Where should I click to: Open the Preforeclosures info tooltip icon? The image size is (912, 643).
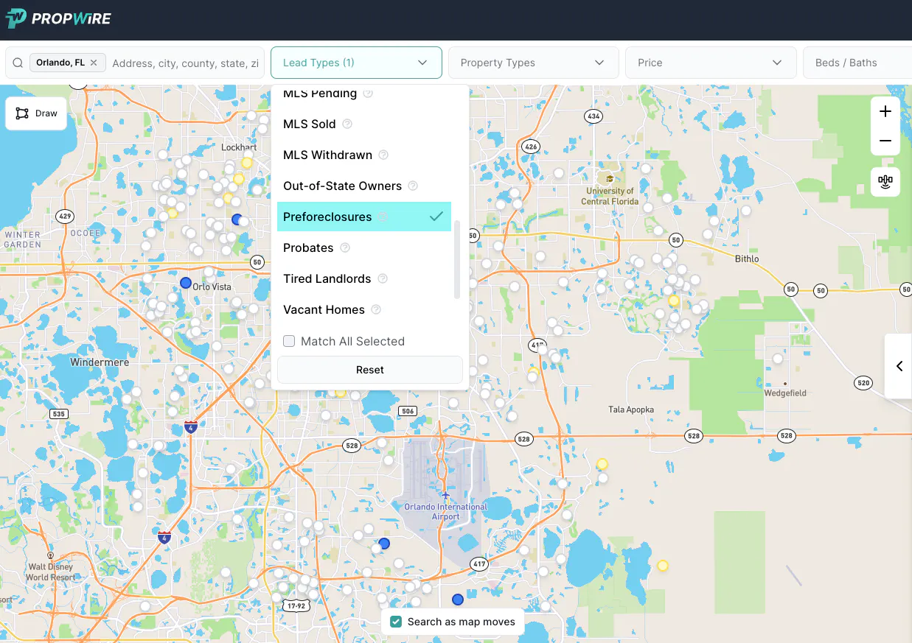pos(383,217)
